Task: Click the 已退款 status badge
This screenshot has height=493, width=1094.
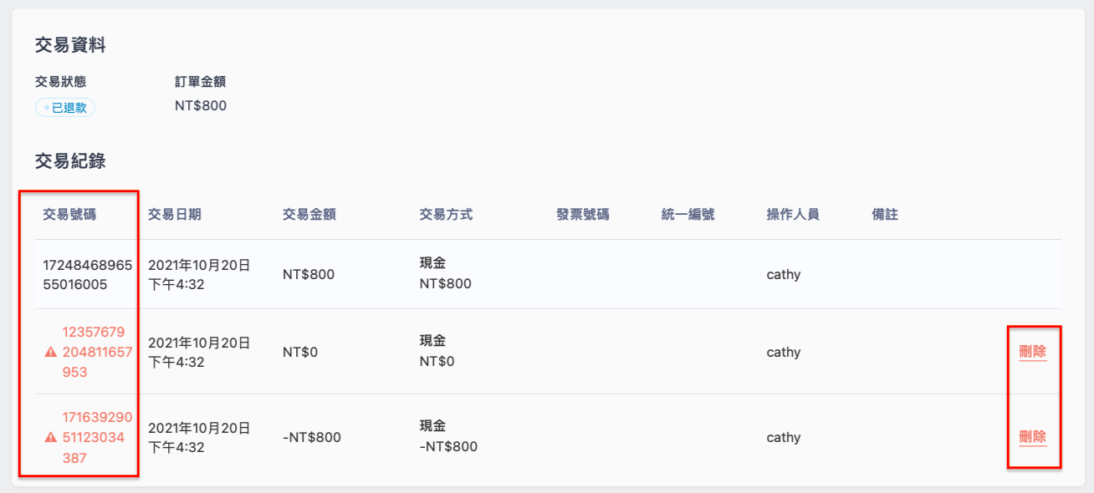Action: pos(65,108)
